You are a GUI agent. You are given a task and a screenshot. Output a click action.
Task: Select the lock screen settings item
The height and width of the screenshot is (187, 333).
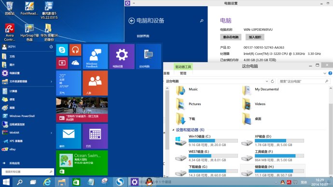click(143, 36)
